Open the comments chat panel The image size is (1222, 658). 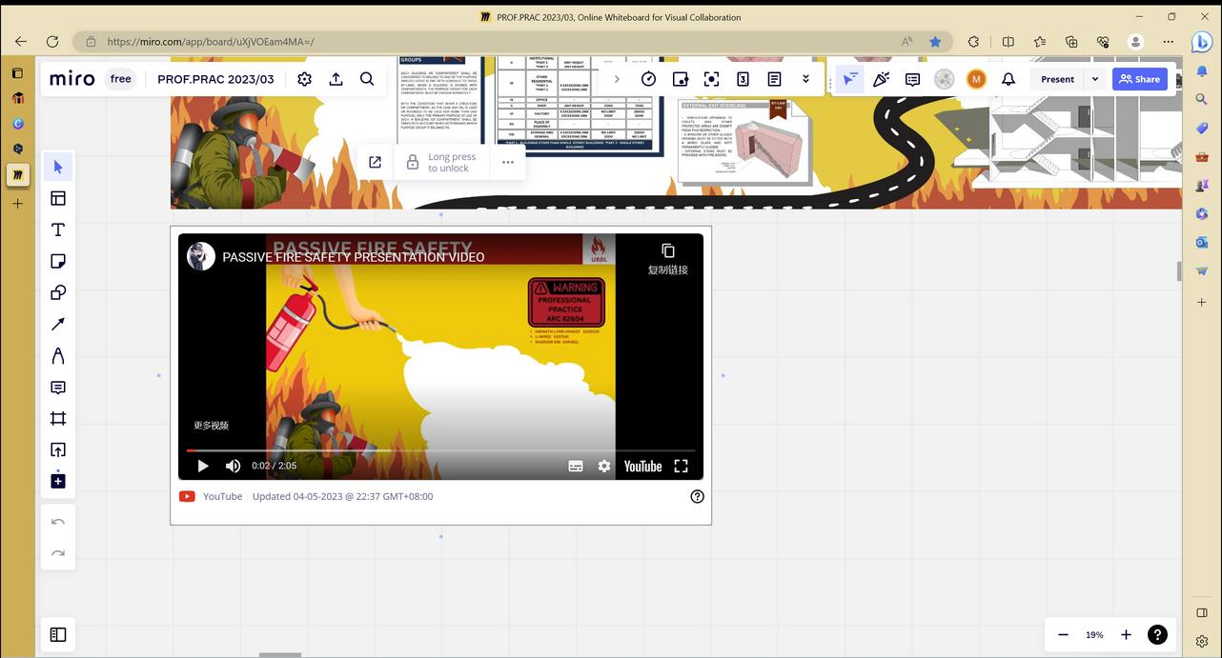pyautogui.click(x=912, y=79)
